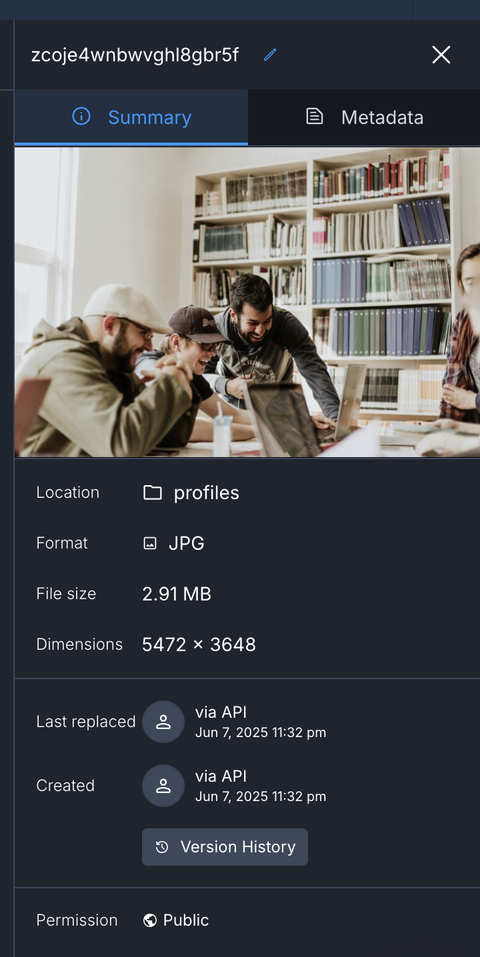Click the document icon on Metadata tab

point(314,117)
